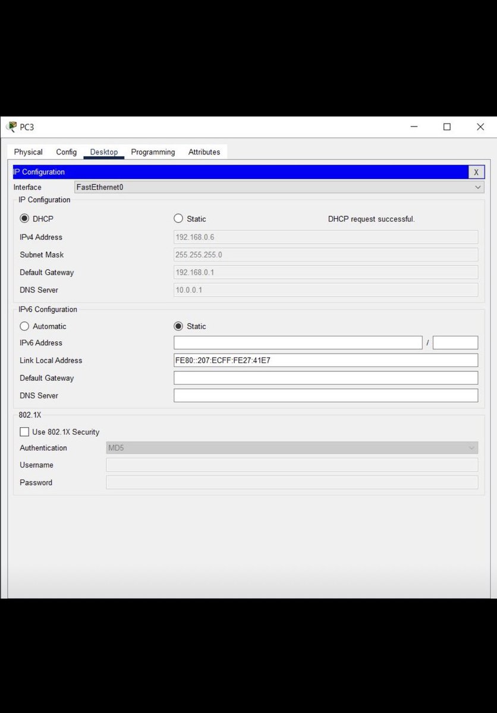Click the 802.1X Username field

point(292,465)
